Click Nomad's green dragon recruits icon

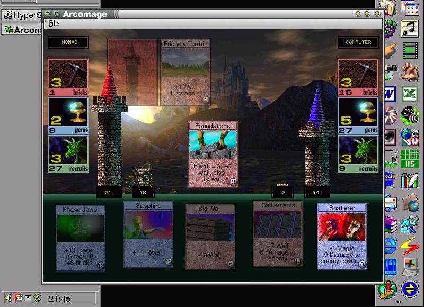(68, 151)
